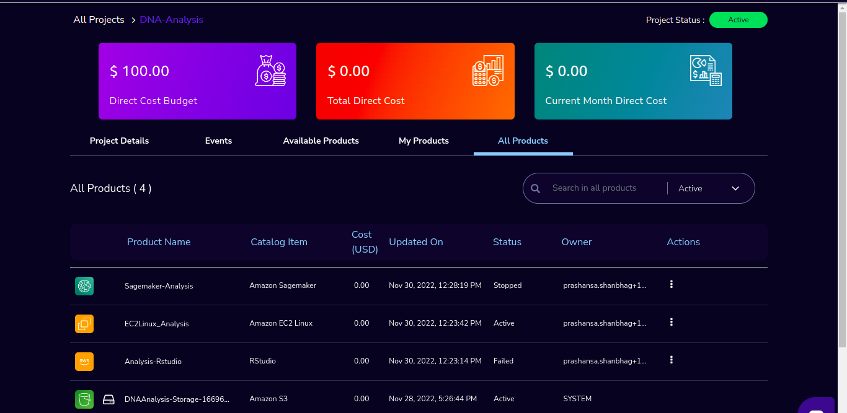Click the SYSTEM owner cell
The height and width of the screenshot is (413, 847).
[x=577, y=399]
